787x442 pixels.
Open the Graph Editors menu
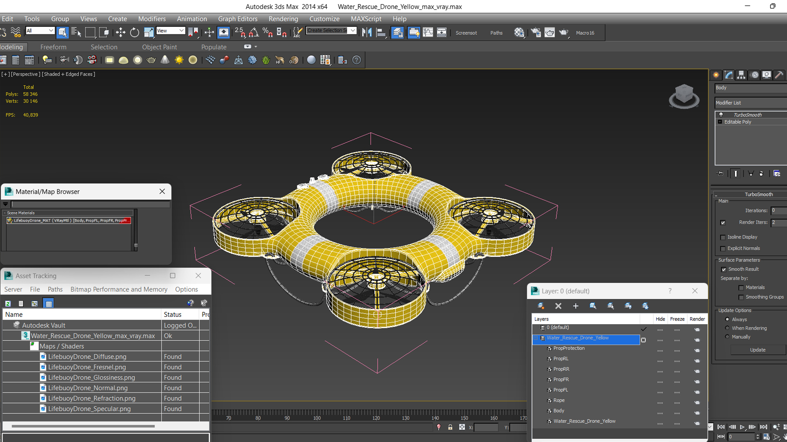pos(238,19)
